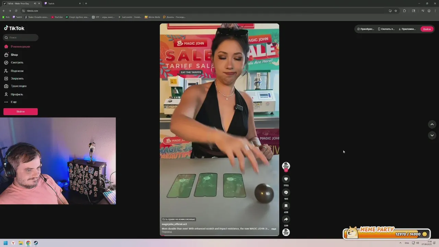Image resolution: width=439 pixels, height=247 pixels.
Task: Go back in browser history
Action: pos(4,11)
